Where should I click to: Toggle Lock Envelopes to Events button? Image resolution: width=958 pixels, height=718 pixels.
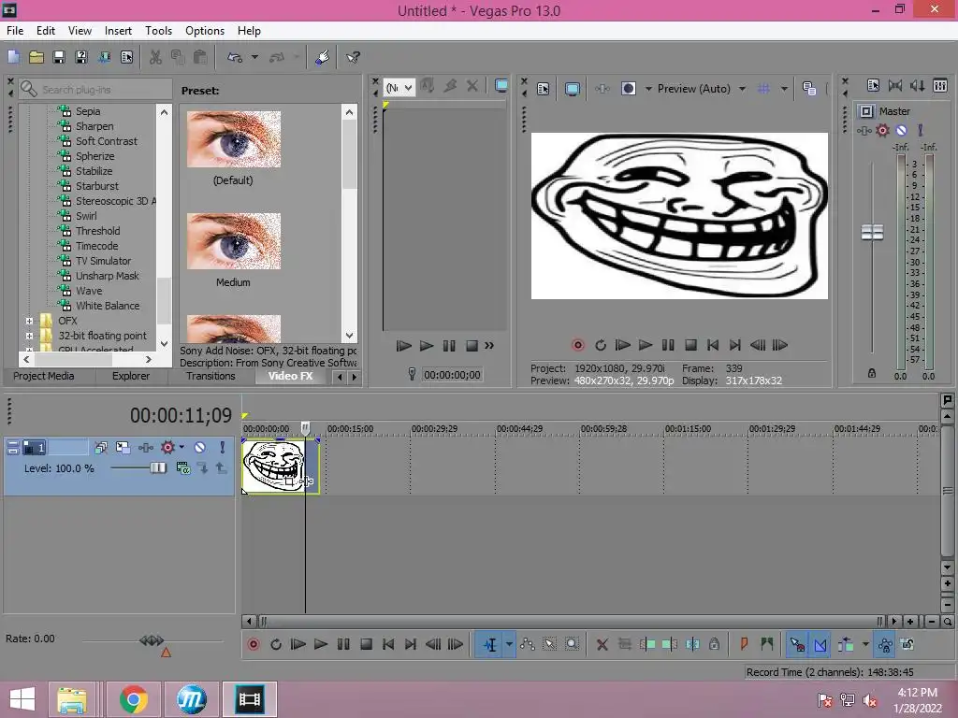[885, 645]
